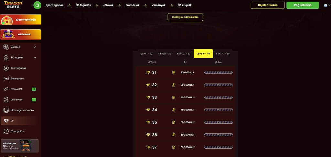This screenshot has height=157, width=331.
Task: Click the Versenyek green count badge
Action: (34, 99)
